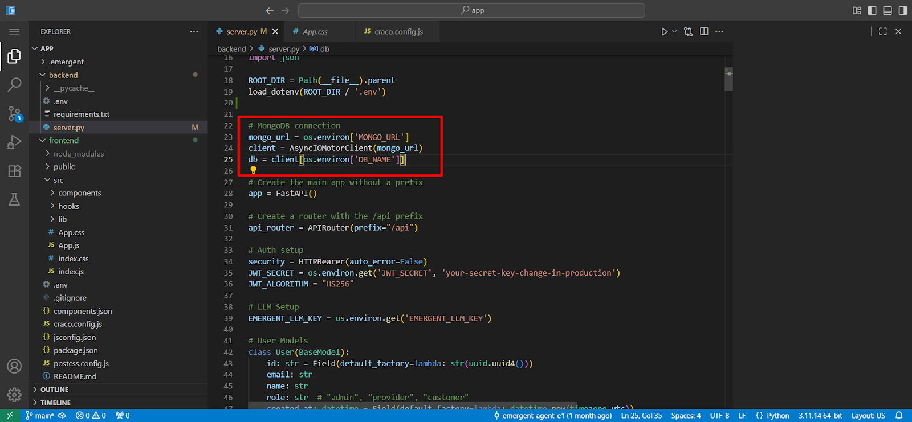Viewport: 912px width, 422px height.
Task: Change indentation Spaces: 4
Action: point(686,416)
